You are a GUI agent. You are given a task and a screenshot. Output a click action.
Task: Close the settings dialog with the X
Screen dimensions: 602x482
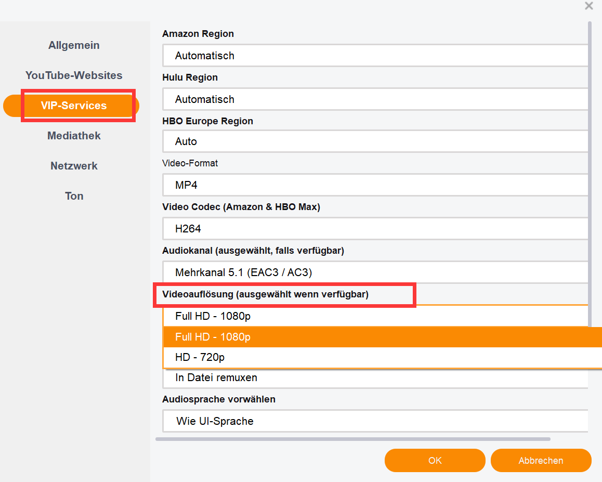tap(588, 6)
